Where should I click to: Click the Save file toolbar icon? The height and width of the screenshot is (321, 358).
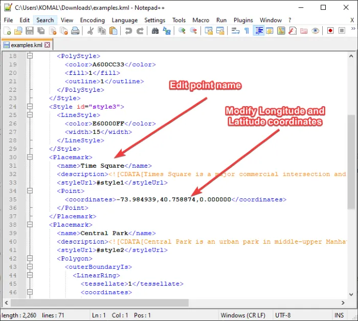pos(29,31)
